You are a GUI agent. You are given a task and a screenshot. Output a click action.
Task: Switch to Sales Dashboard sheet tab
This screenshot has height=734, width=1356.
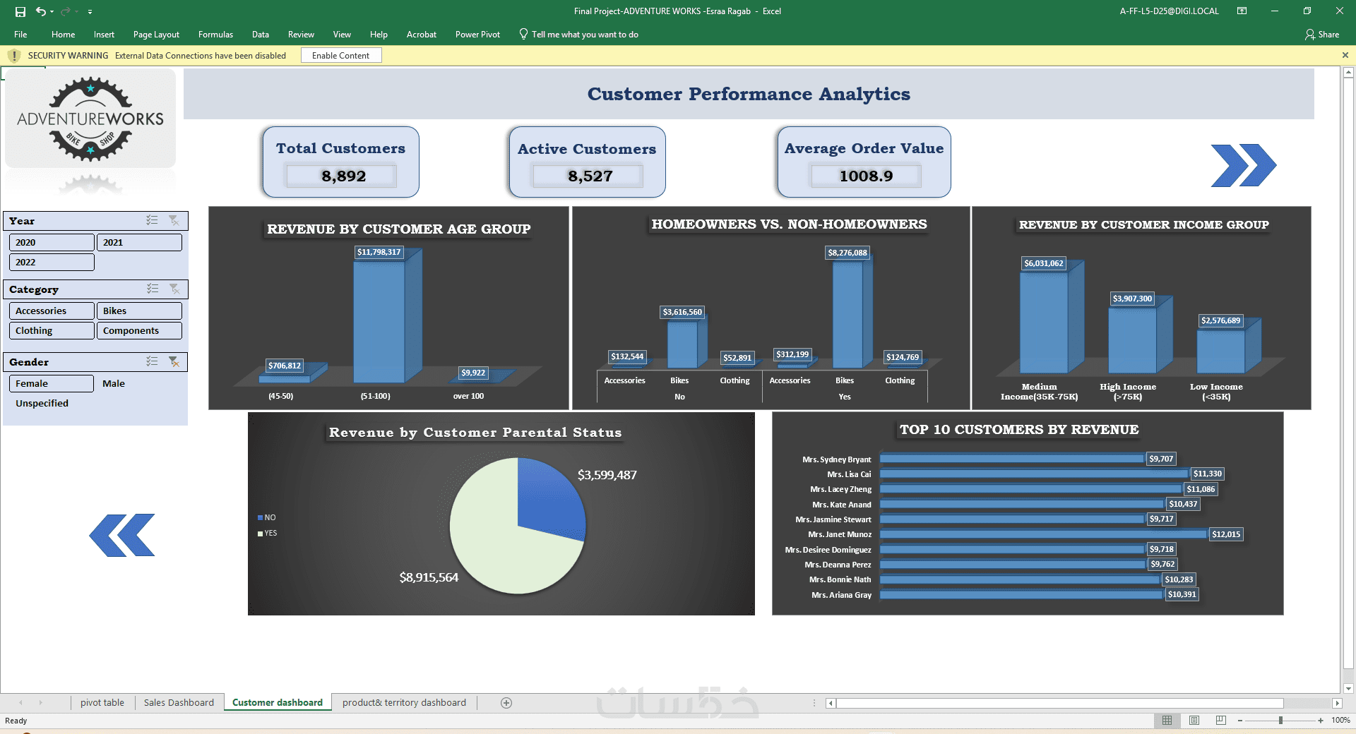click(179, 702)
